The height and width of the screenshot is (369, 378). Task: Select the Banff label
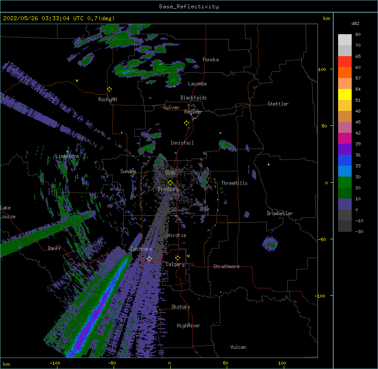pyautogui.click(x=54, y=248)
